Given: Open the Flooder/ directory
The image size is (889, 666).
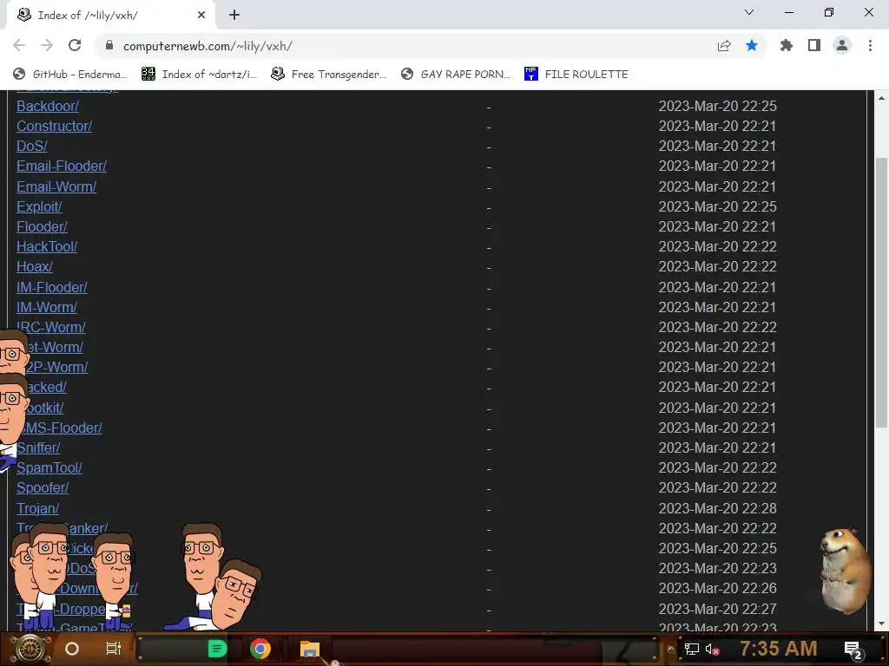Looking at the screenshot, I should click(x=42, y=226).
